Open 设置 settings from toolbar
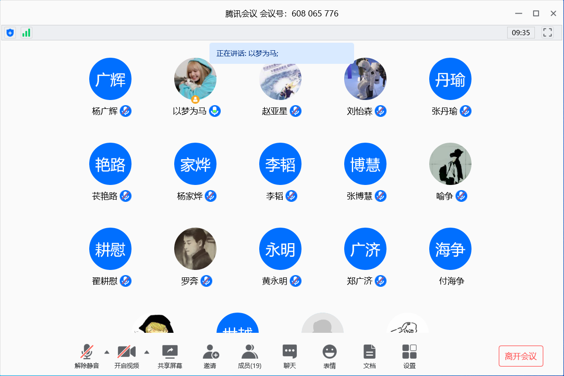Viewport: 564px width, 376px height. click(x=409, y=356)
